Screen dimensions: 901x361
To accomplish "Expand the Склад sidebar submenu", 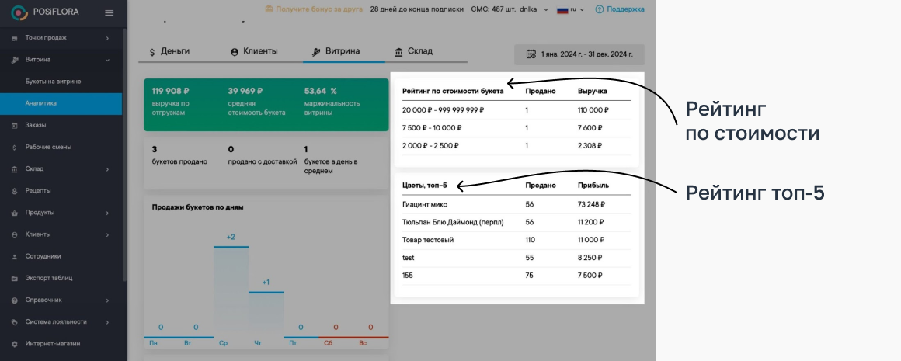I will (x=107, y=168).
